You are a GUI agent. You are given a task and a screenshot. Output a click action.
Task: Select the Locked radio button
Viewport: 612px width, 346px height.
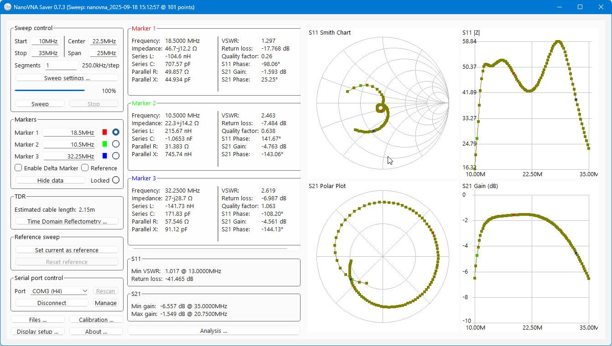[x=116, y=180]
